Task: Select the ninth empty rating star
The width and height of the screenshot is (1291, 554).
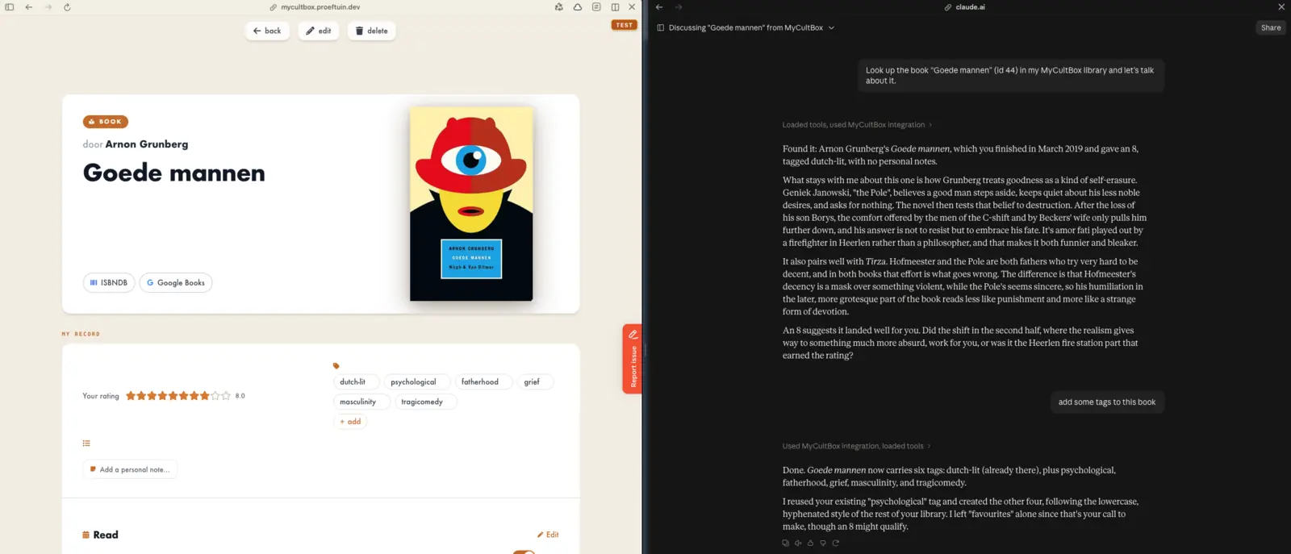Action: click(215, 396)
